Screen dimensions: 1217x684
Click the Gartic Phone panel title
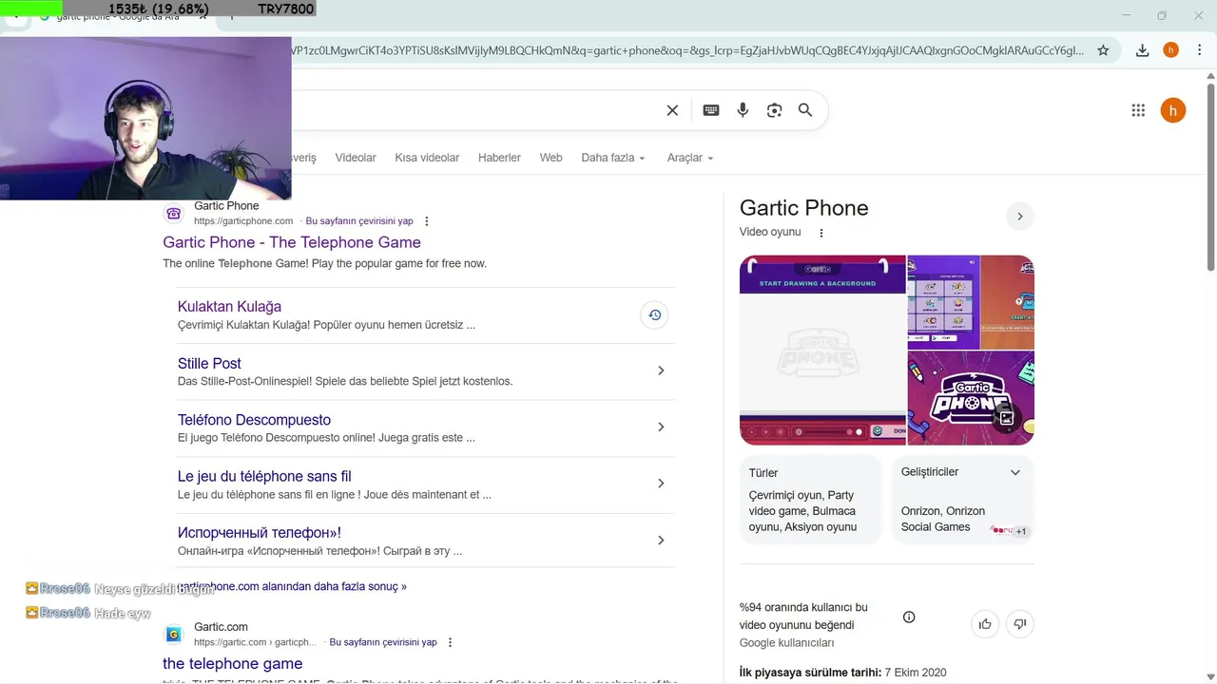(x=803, y=208)
